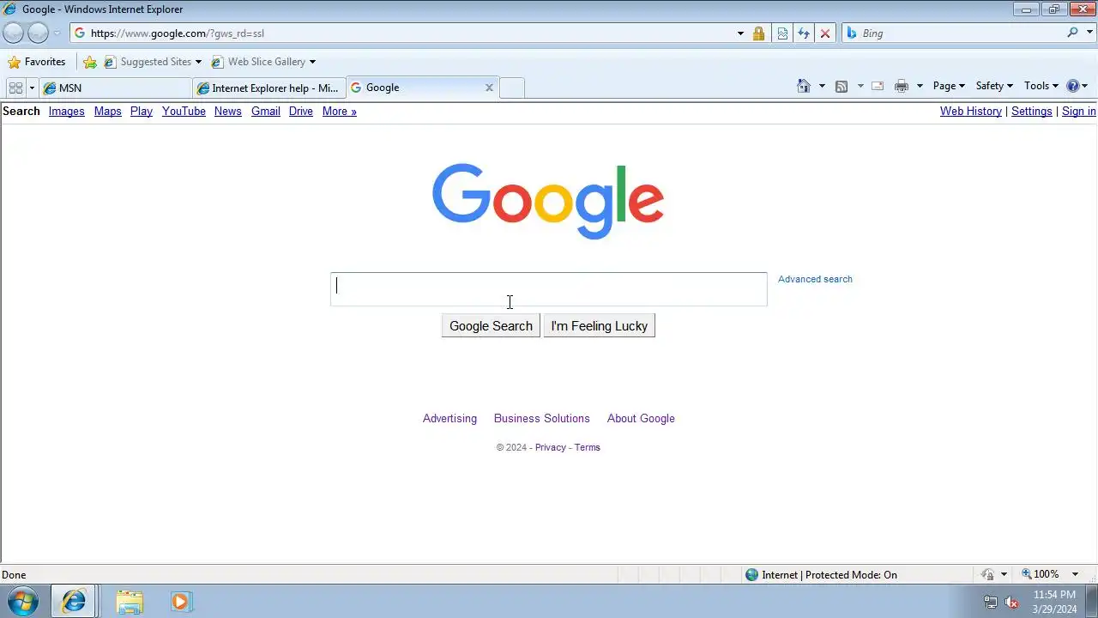1098x618 pixels.
Task: Open Web Slice Gallery dropdown
Action: pos(263,62)
